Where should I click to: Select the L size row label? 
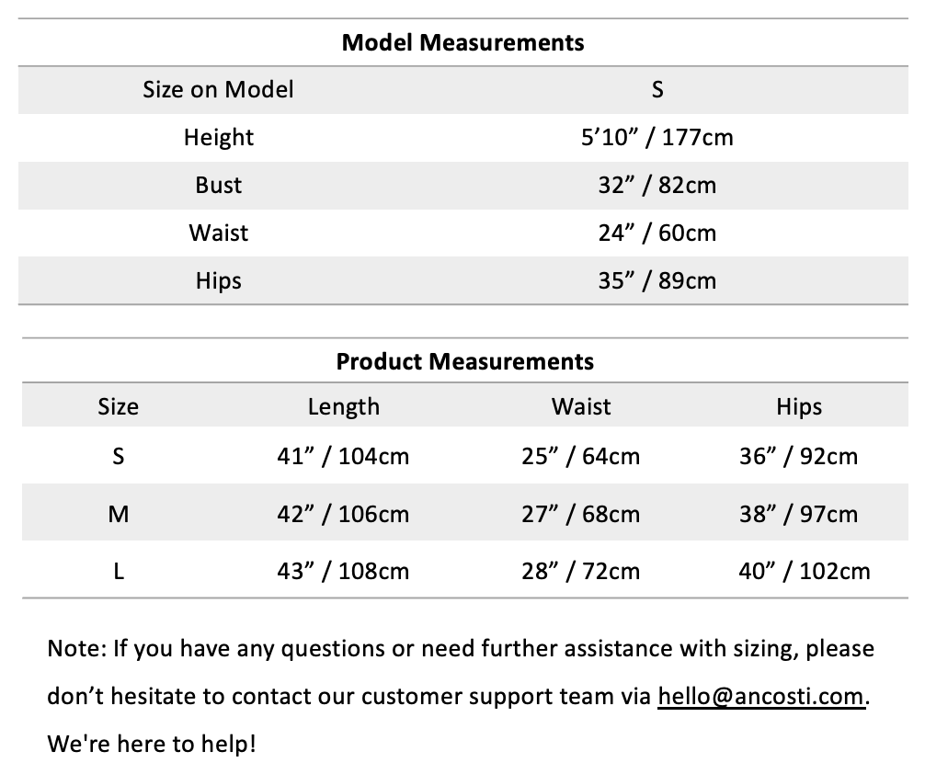(118, 571)
